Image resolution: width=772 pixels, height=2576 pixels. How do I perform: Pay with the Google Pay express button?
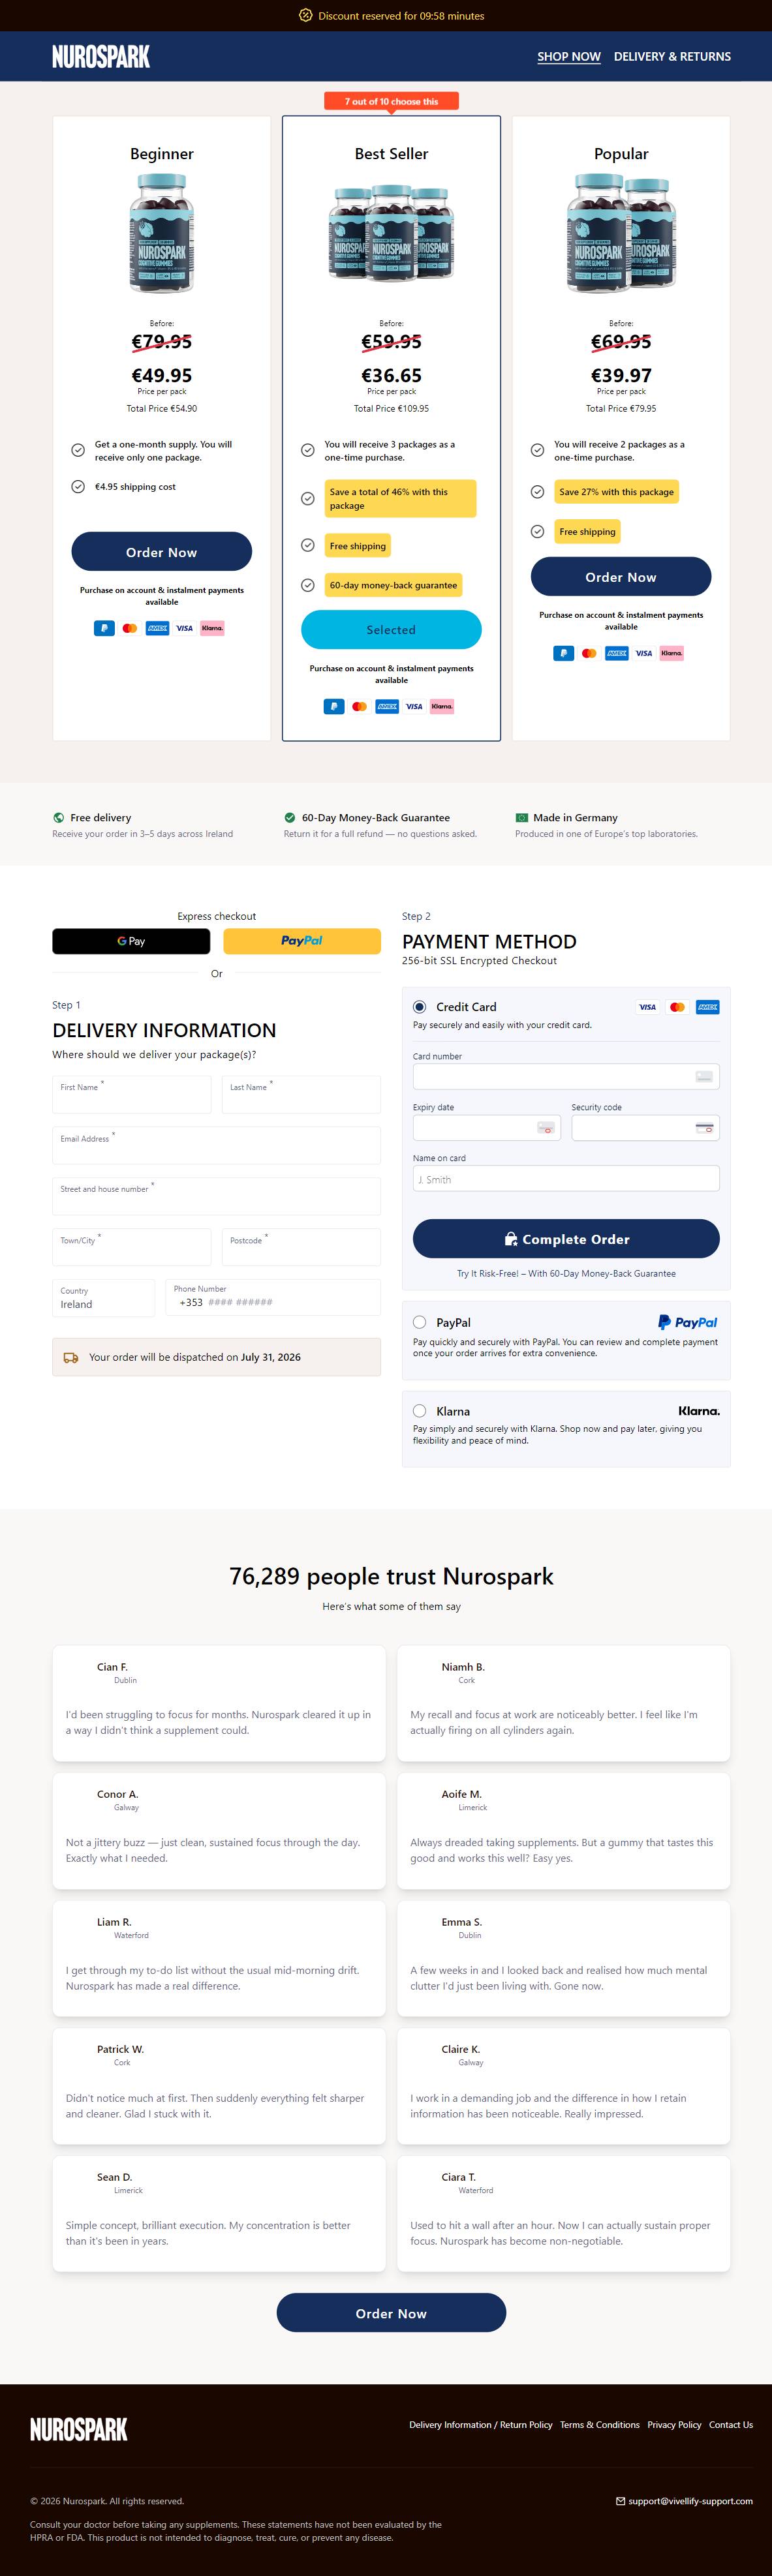[x=131, y=941]
